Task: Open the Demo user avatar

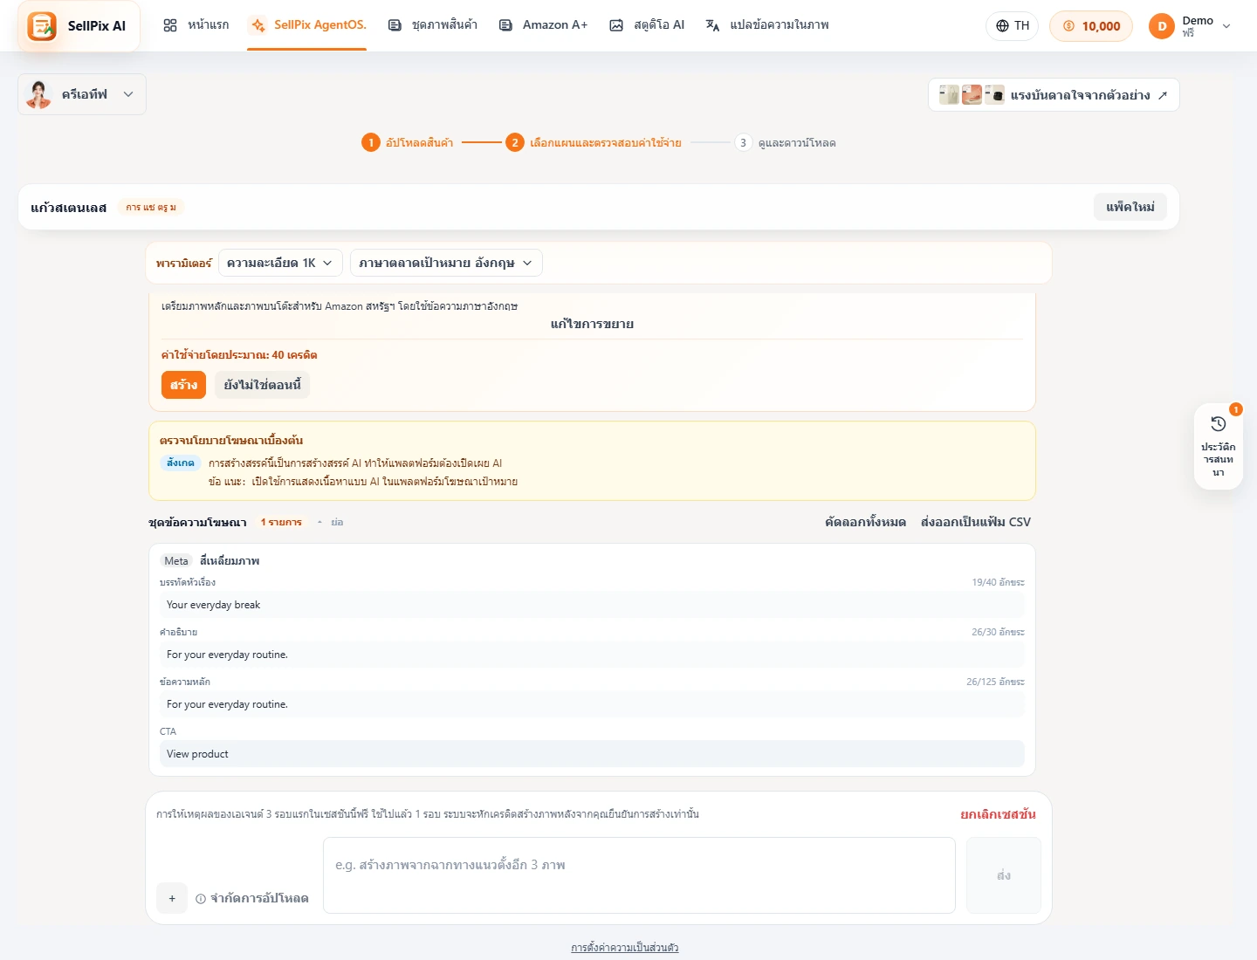Action: coord(1162,26)
